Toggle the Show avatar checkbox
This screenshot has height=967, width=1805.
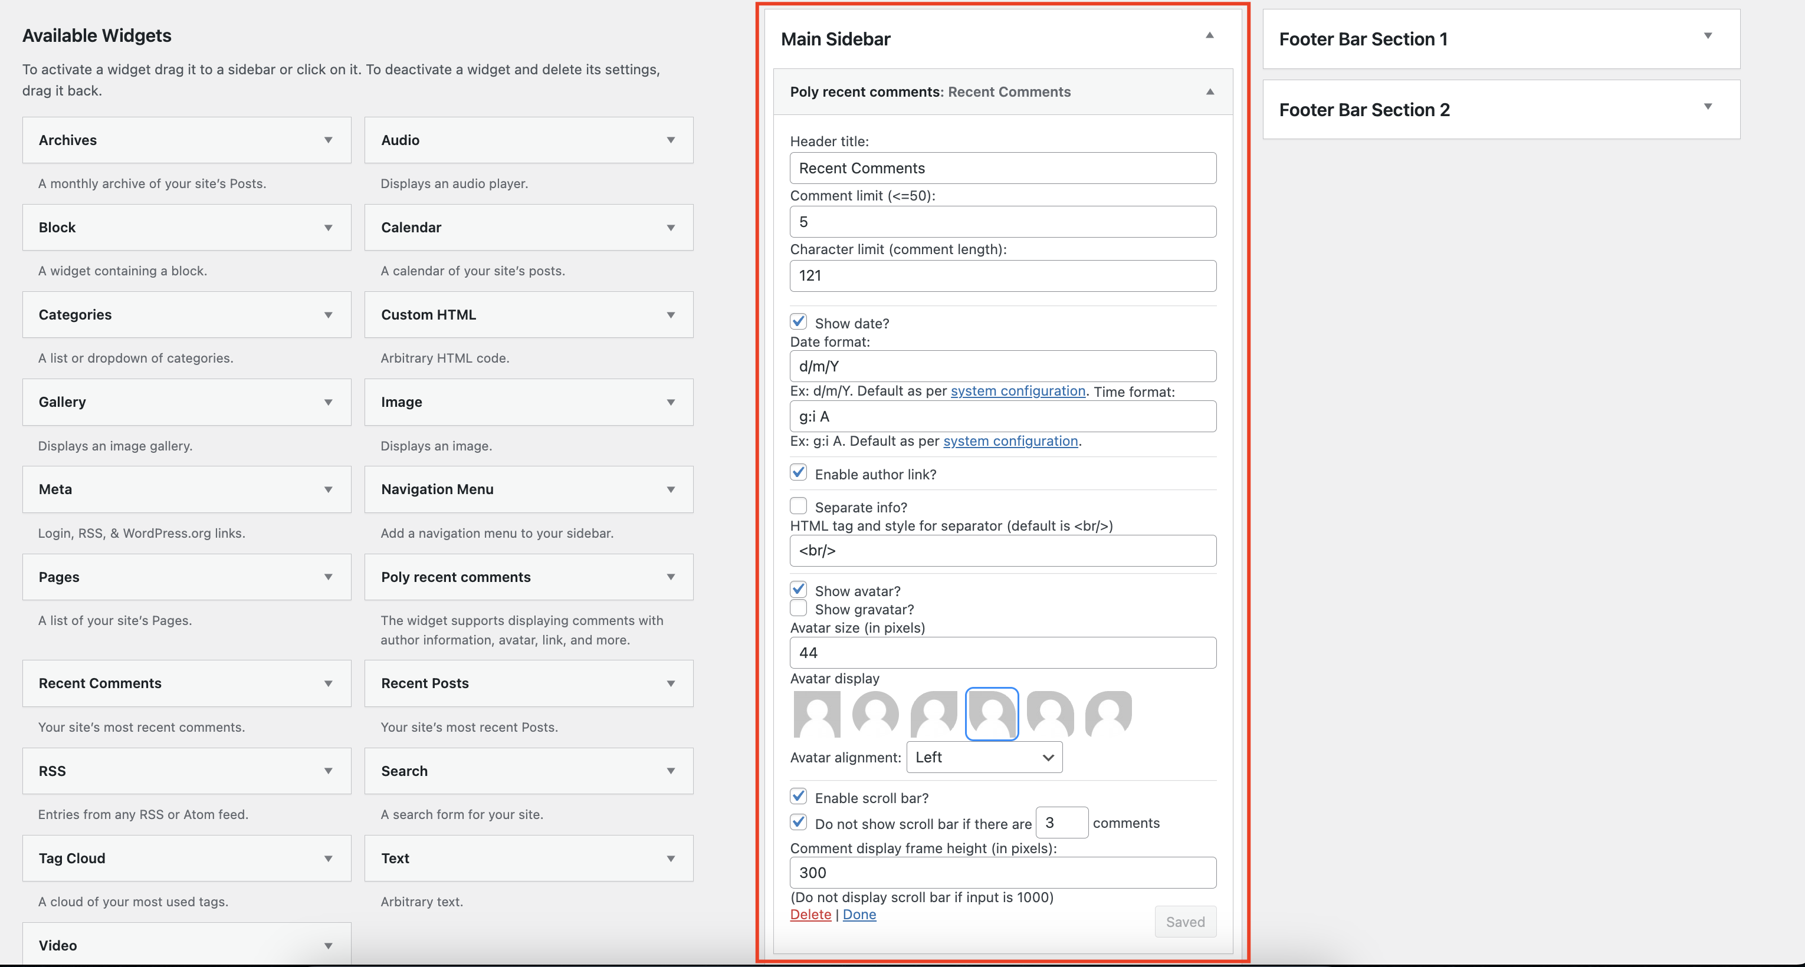pos(798,589)
